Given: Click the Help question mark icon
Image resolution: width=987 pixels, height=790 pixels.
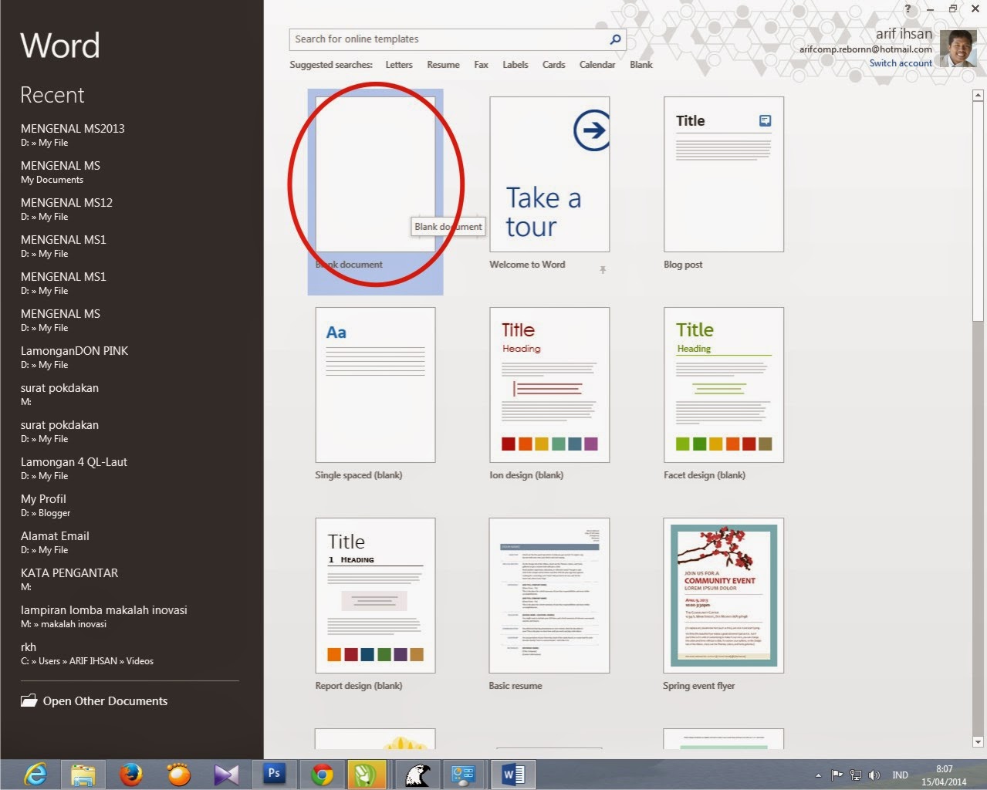Looking at the screenshot, I should (908, 9).
